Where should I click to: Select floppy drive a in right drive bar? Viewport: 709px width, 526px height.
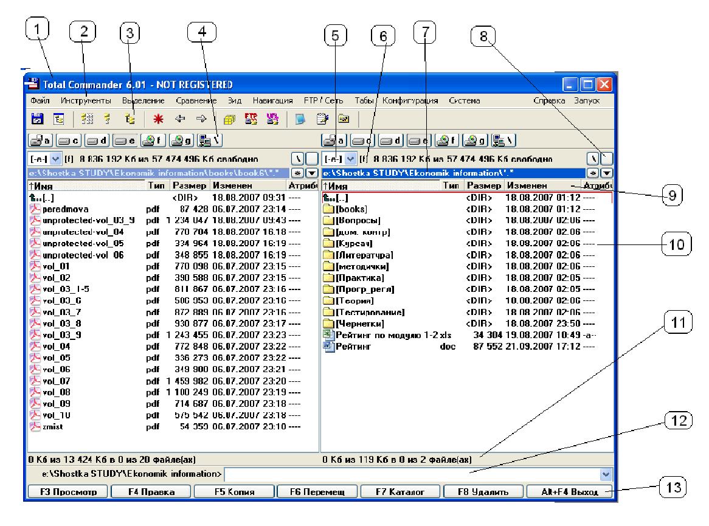point(334,140)
